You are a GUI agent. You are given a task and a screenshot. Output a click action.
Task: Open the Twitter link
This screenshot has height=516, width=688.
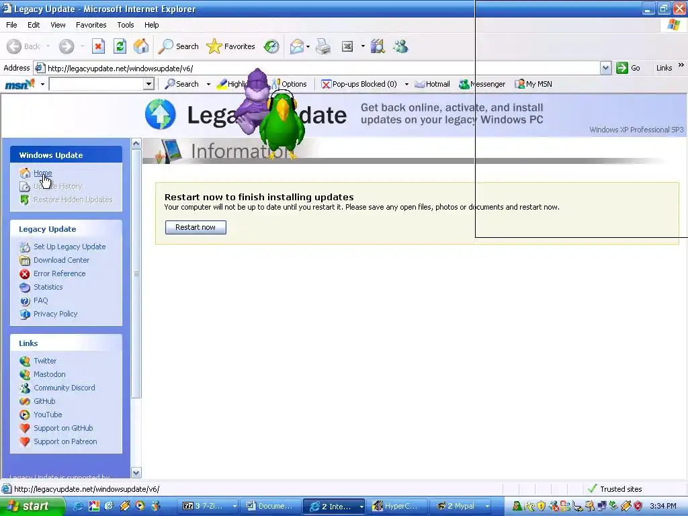[x=45, y=361]
